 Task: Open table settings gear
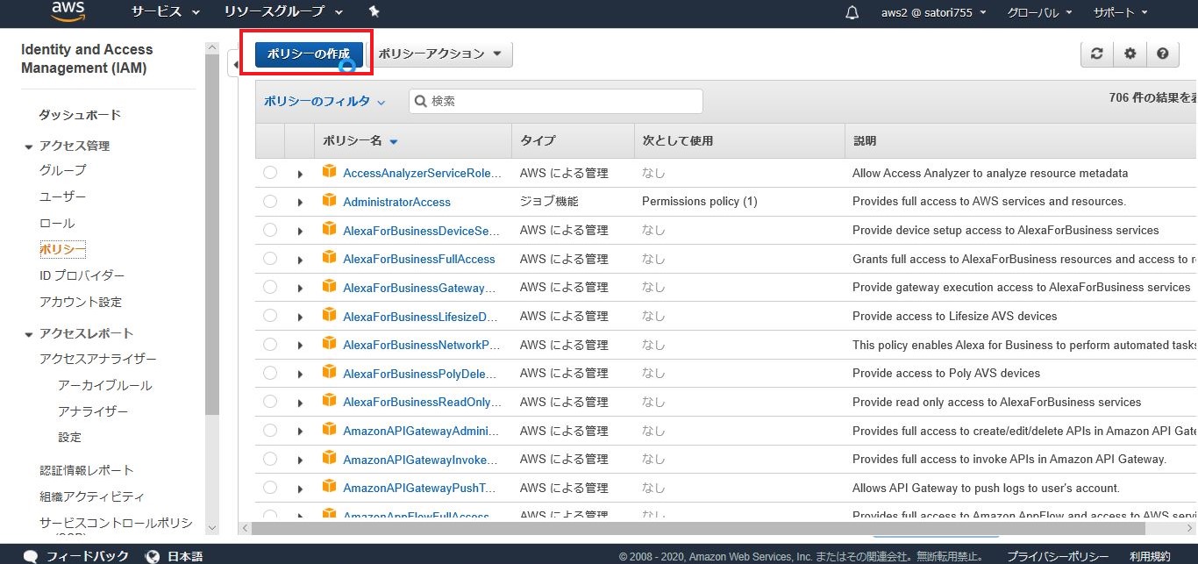(1130, 54)
